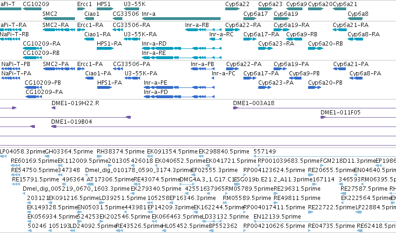Select the SMC2-RA transcript
396x233 pixels.
pyautogui.click(x=59, y=30)
